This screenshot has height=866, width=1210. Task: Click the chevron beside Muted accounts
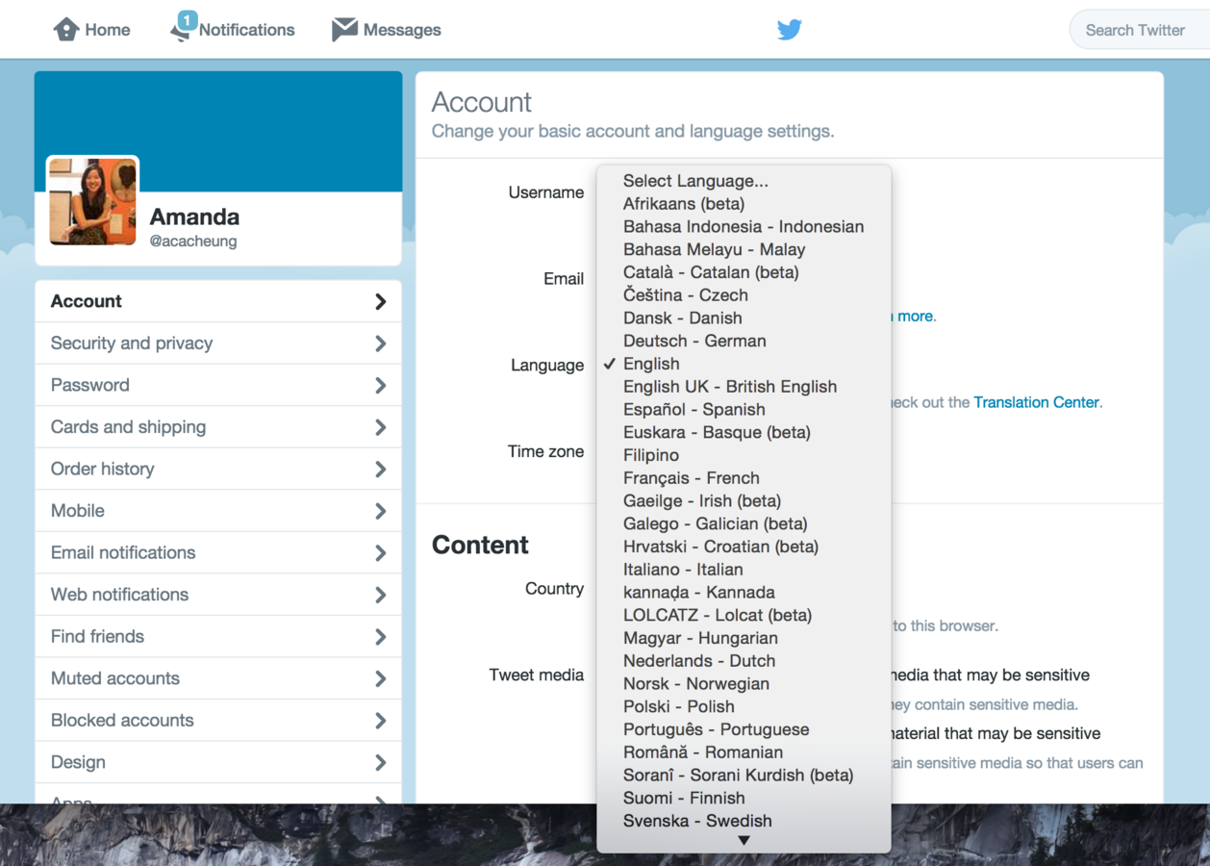(381, 678)
